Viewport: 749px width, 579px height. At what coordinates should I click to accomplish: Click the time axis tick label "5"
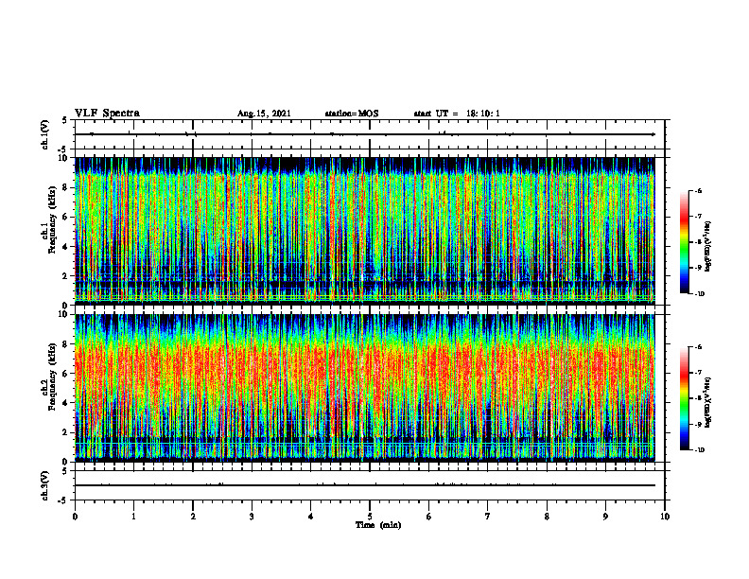pyautogui.click(x=370, y=517)
